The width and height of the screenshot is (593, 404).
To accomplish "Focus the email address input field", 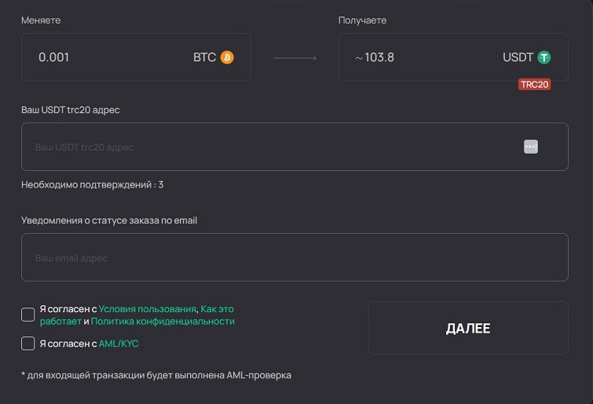I will 295,257.
